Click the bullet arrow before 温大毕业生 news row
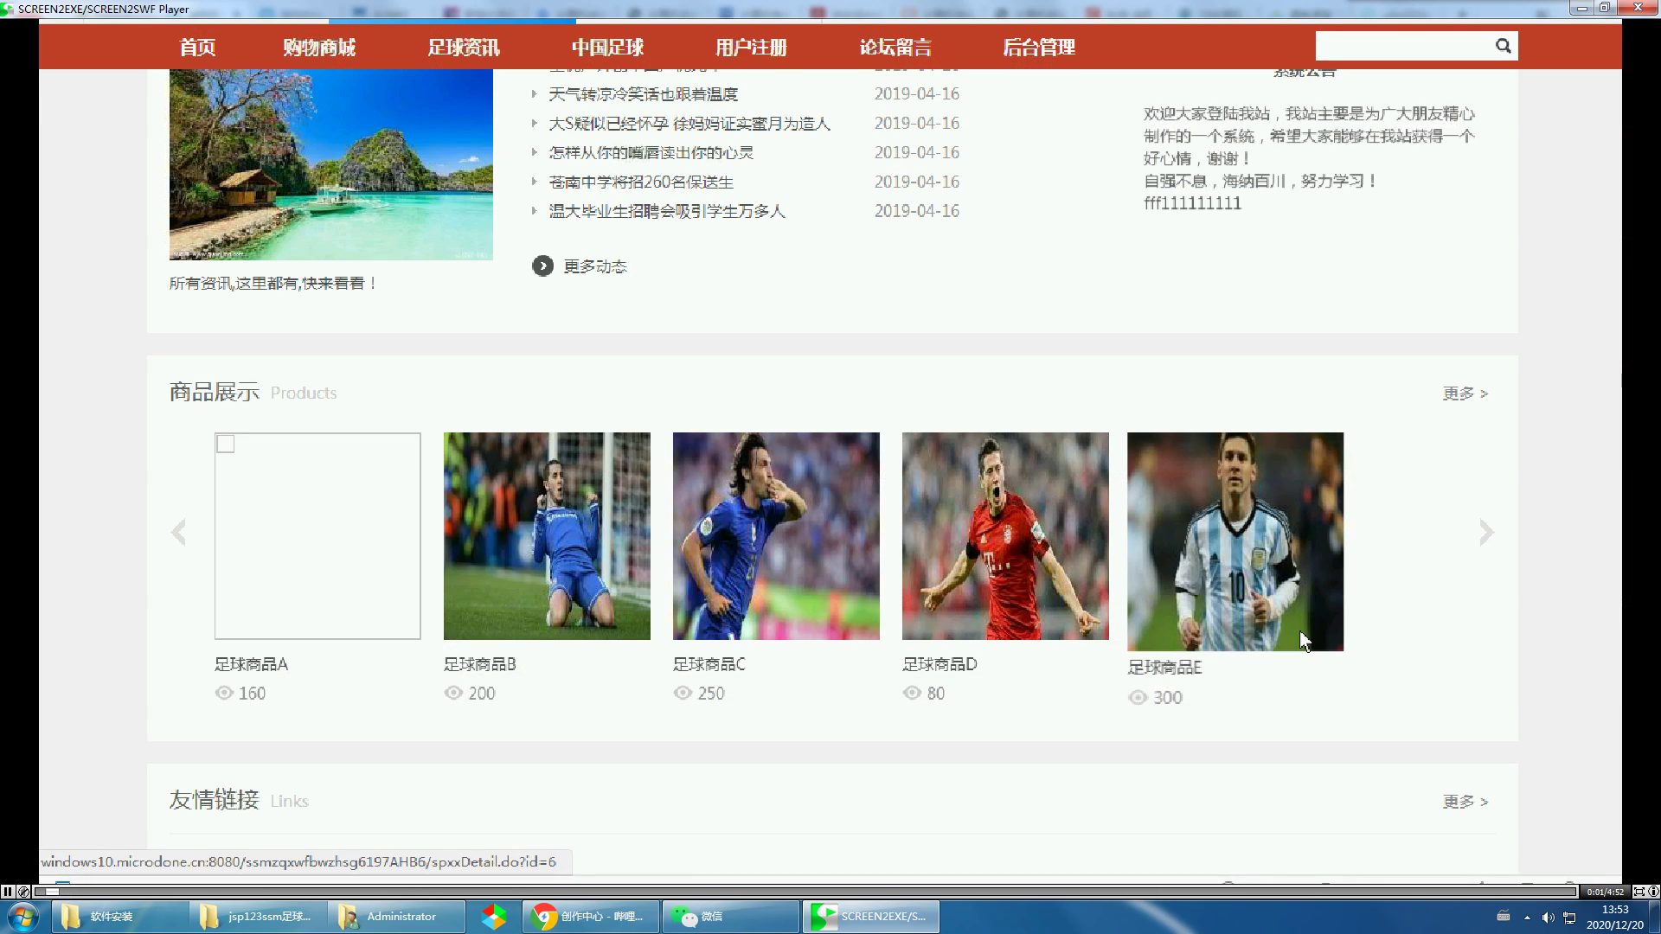Viewport: 1661px width, 934px height. click(x=534, y=211)
